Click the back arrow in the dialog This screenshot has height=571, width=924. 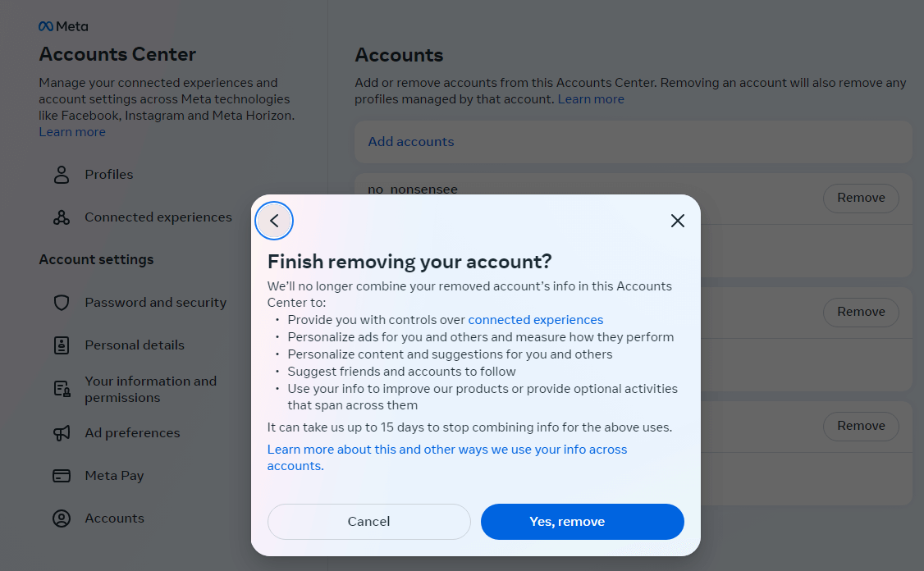[x=274, y=221]
